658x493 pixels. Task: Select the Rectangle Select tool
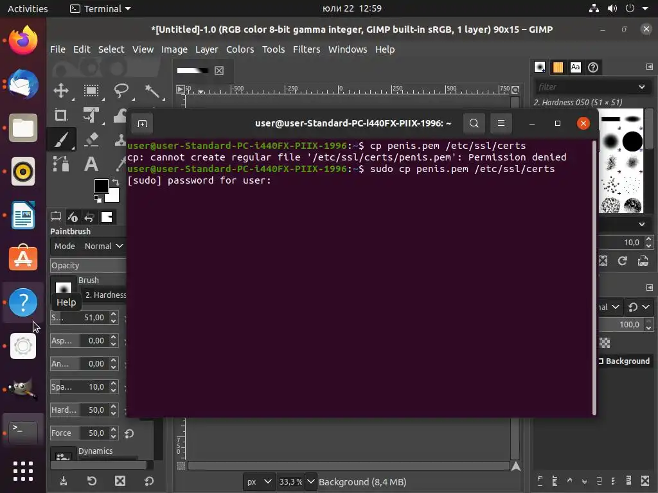91,91
